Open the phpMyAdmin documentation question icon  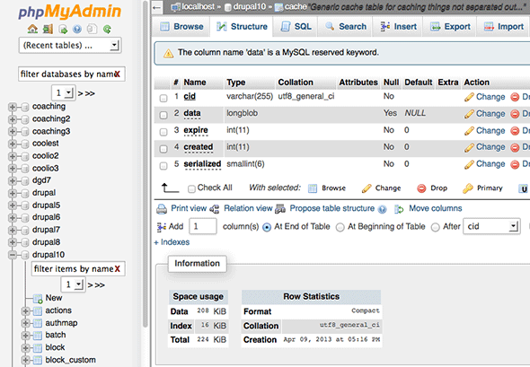[77, 30]
